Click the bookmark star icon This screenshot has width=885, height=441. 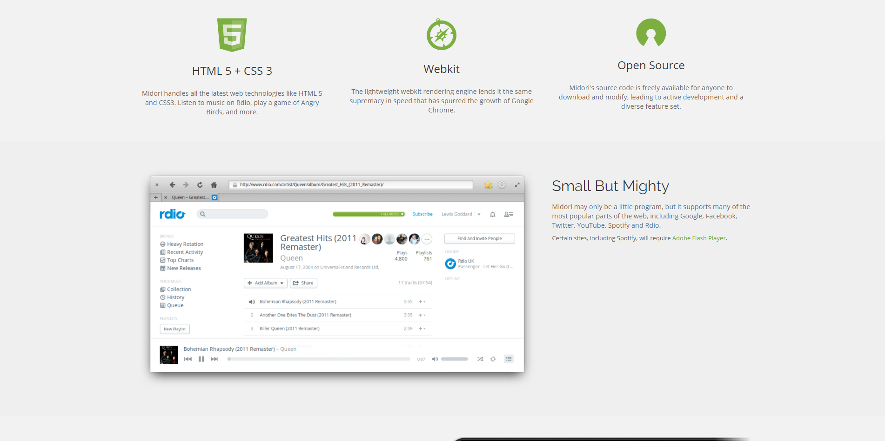(488, 184)
